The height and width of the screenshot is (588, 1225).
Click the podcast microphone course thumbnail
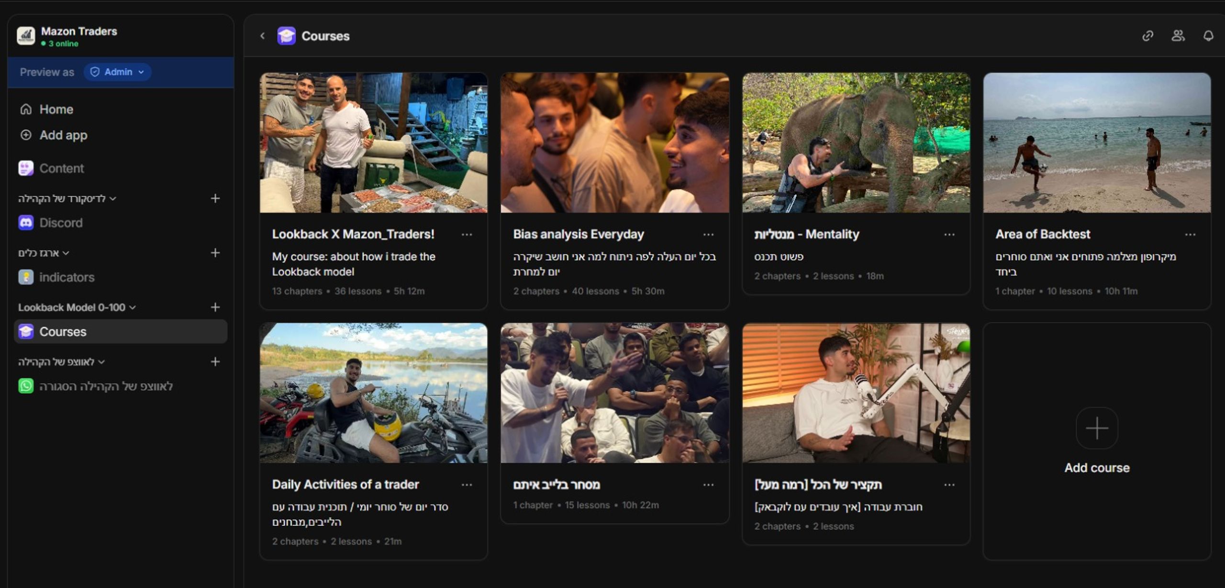coord(856,393)
